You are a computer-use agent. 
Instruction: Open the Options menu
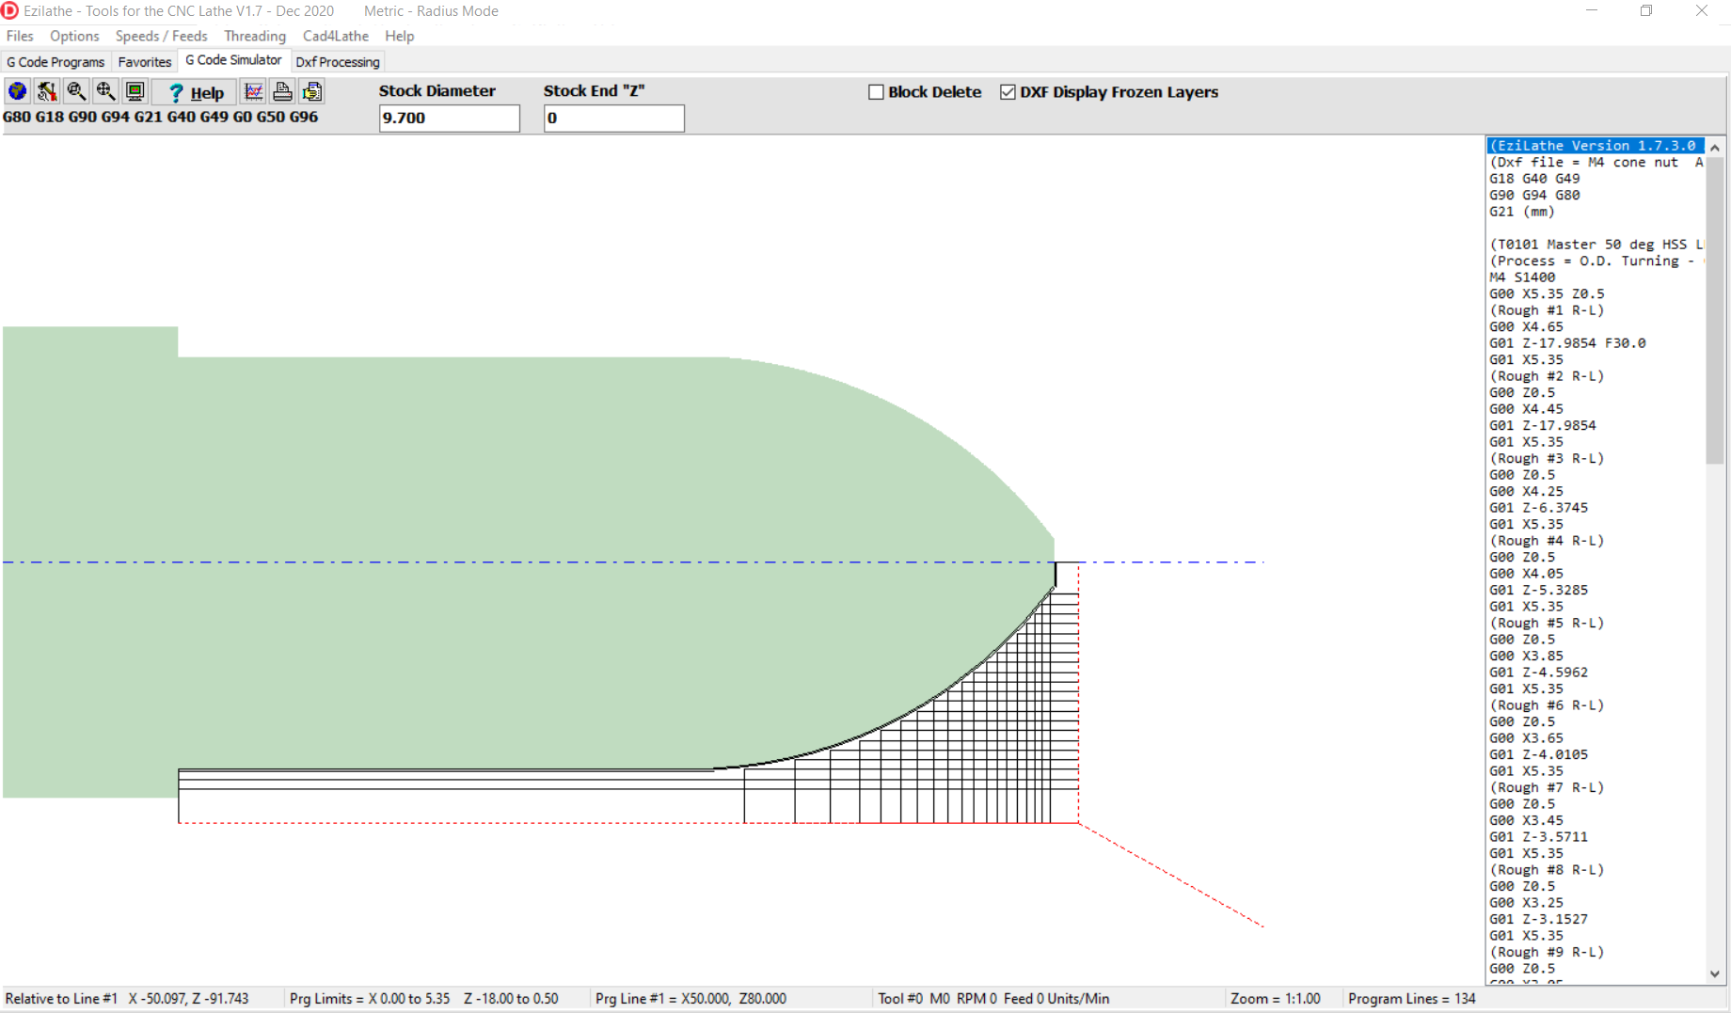tap(74, 36)
